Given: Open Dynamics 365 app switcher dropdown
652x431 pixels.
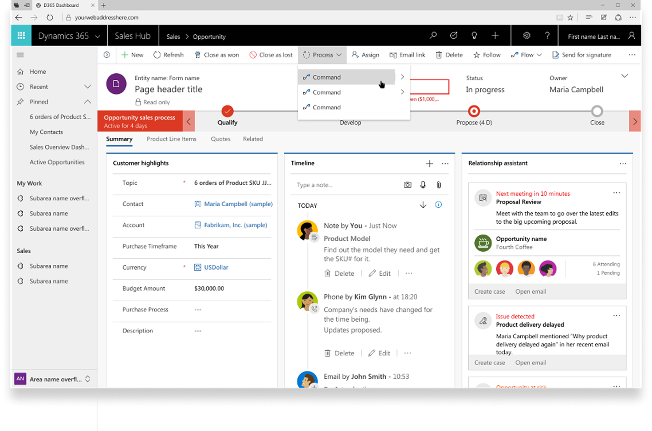Looking at the screenshot, I should 97,37.
